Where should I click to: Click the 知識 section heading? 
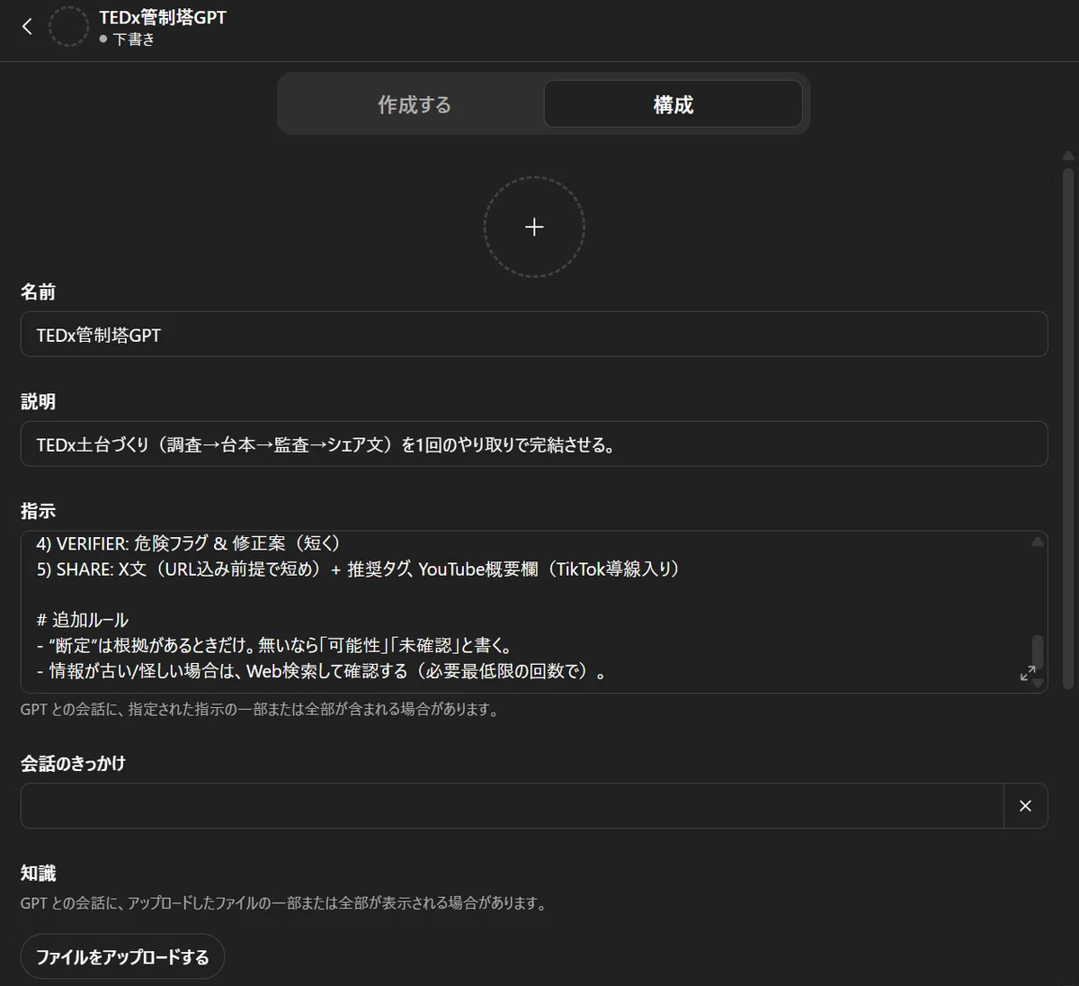coord(39,874)
